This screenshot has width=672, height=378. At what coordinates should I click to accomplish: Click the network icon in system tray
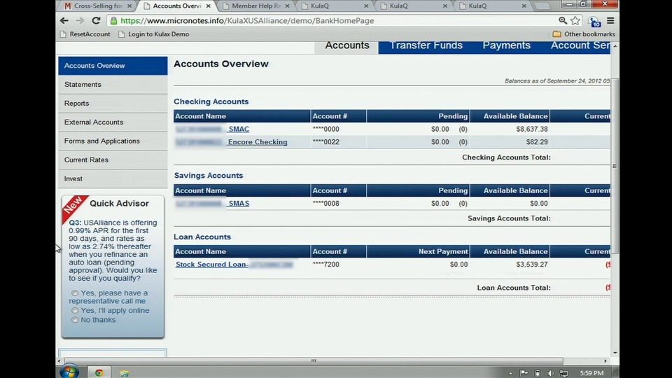click(x=563, y=373)
